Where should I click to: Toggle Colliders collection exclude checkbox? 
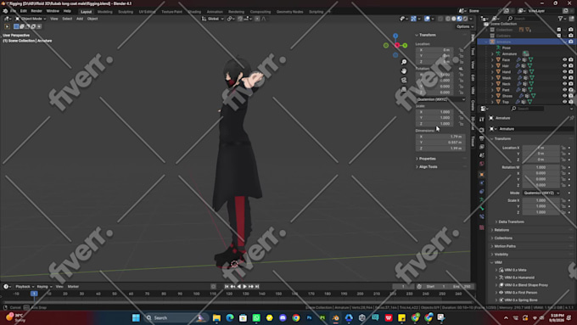(559, 36)
